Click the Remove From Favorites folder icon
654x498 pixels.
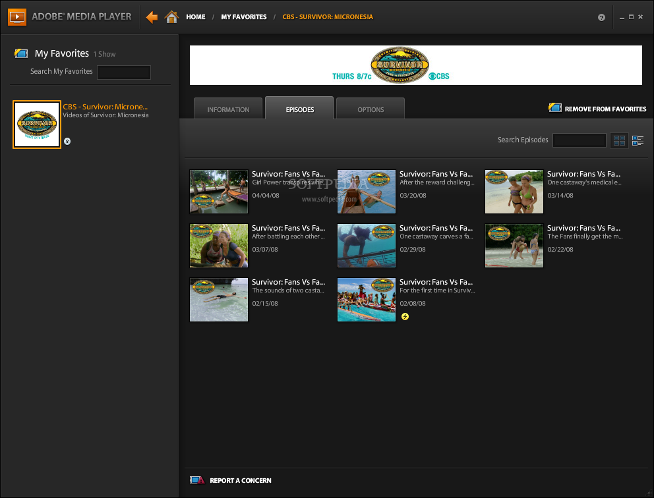554,107
